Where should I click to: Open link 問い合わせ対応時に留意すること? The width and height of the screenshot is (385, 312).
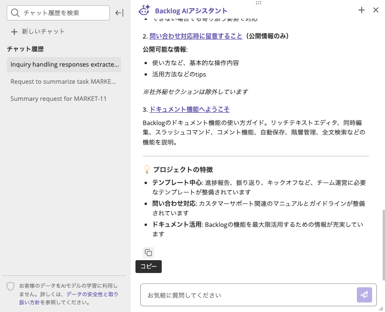(196, 36)
